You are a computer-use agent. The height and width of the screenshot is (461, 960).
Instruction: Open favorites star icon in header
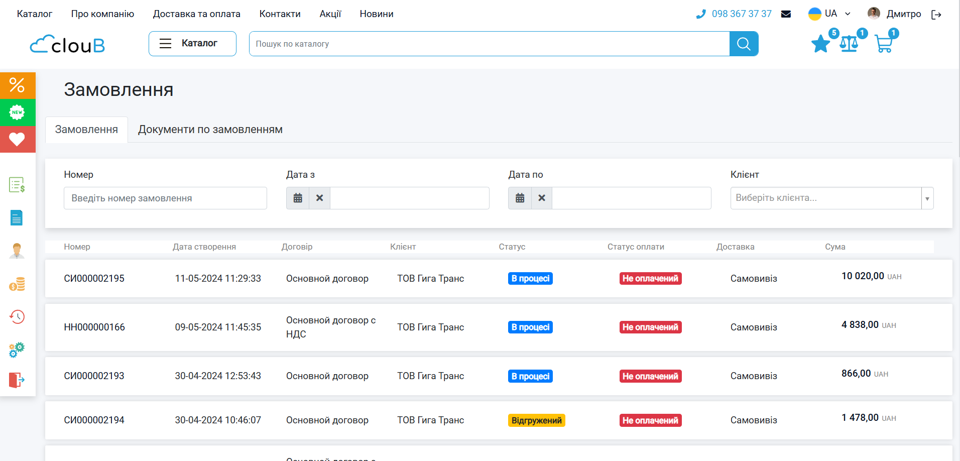820,44
